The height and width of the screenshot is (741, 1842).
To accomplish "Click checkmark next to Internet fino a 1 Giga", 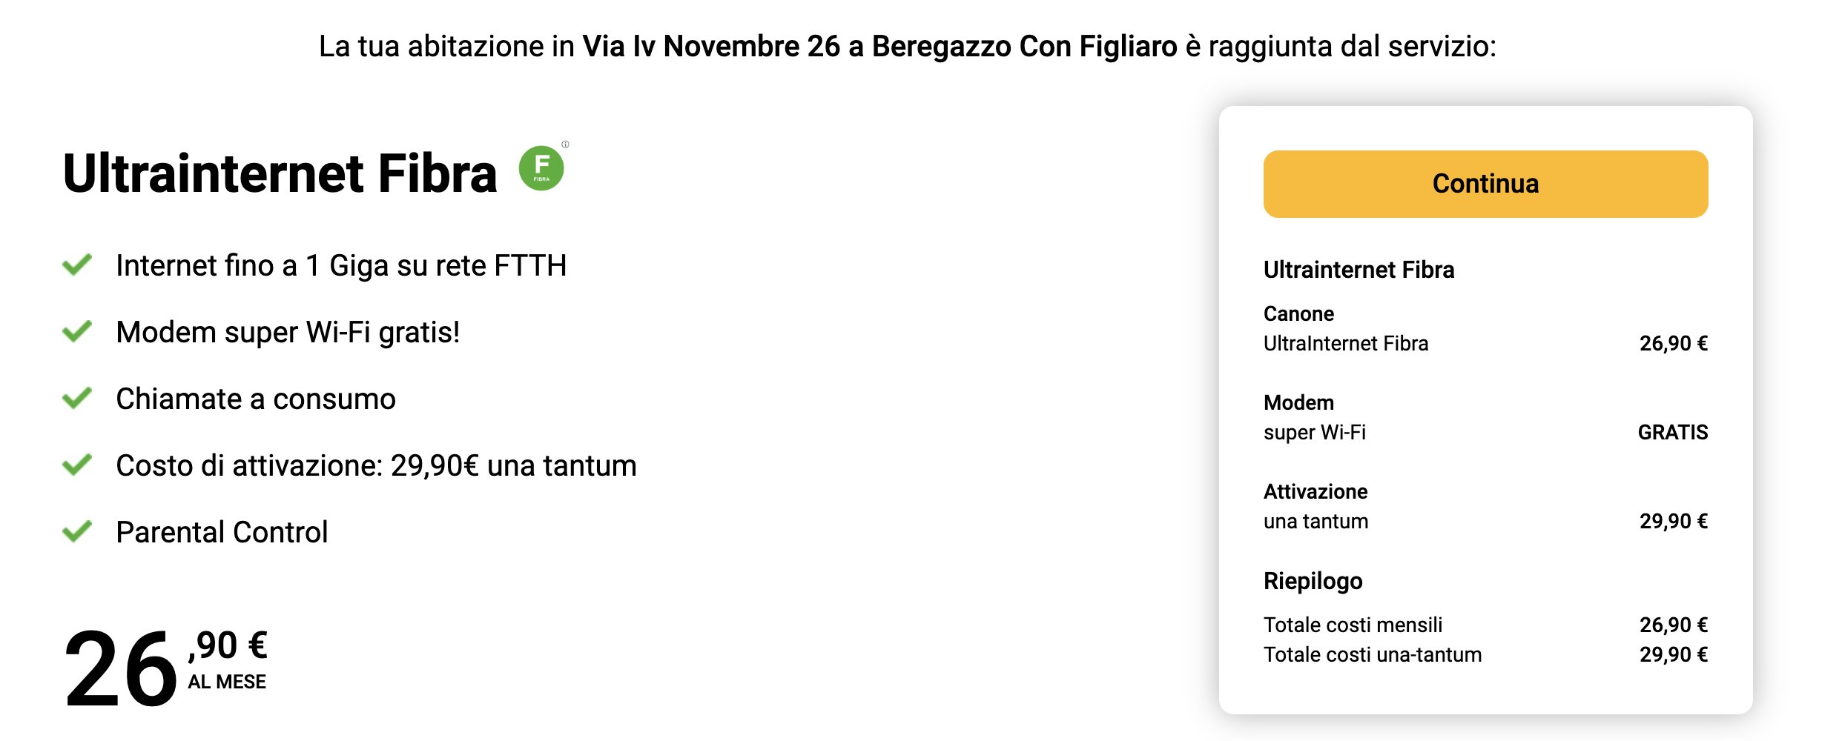I will 77,265.
